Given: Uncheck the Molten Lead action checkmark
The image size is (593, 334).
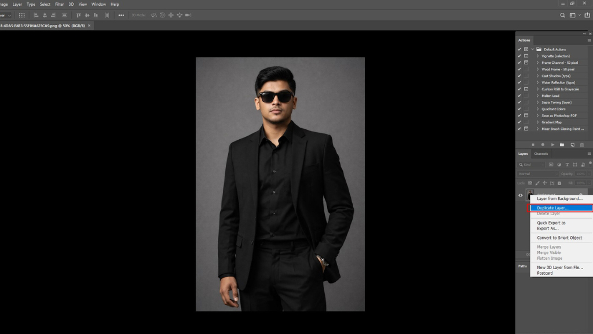Looking at the screenshot, I should pos(519,96).
